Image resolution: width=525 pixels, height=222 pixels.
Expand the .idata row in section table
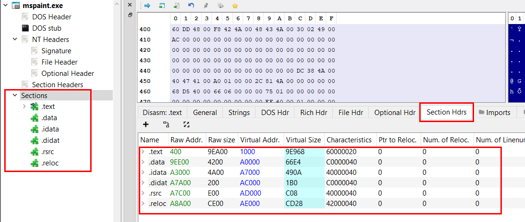(143, 173)
